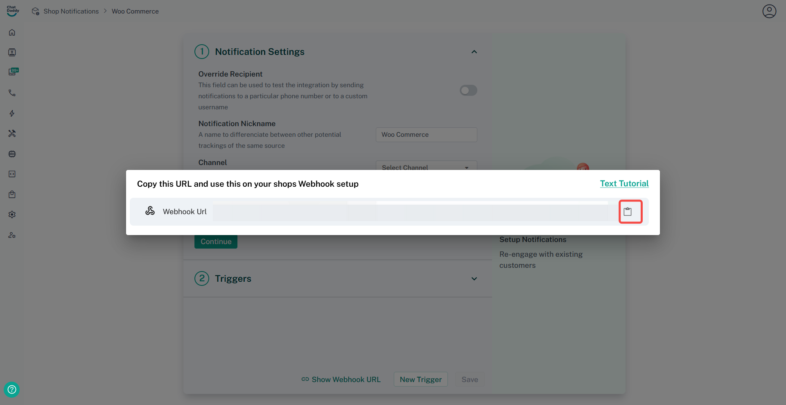Open the Home sidebar icon
The height and width of the screenshot is (405, 786).
coord(12,32)
